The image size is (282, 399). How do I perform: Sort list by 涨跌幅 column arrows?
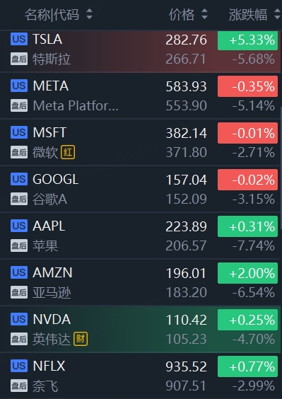coord(277,14)
